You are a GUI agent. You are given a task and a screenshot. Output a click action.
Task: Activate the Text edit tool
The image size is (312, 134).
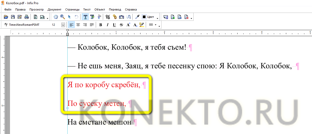85,17
